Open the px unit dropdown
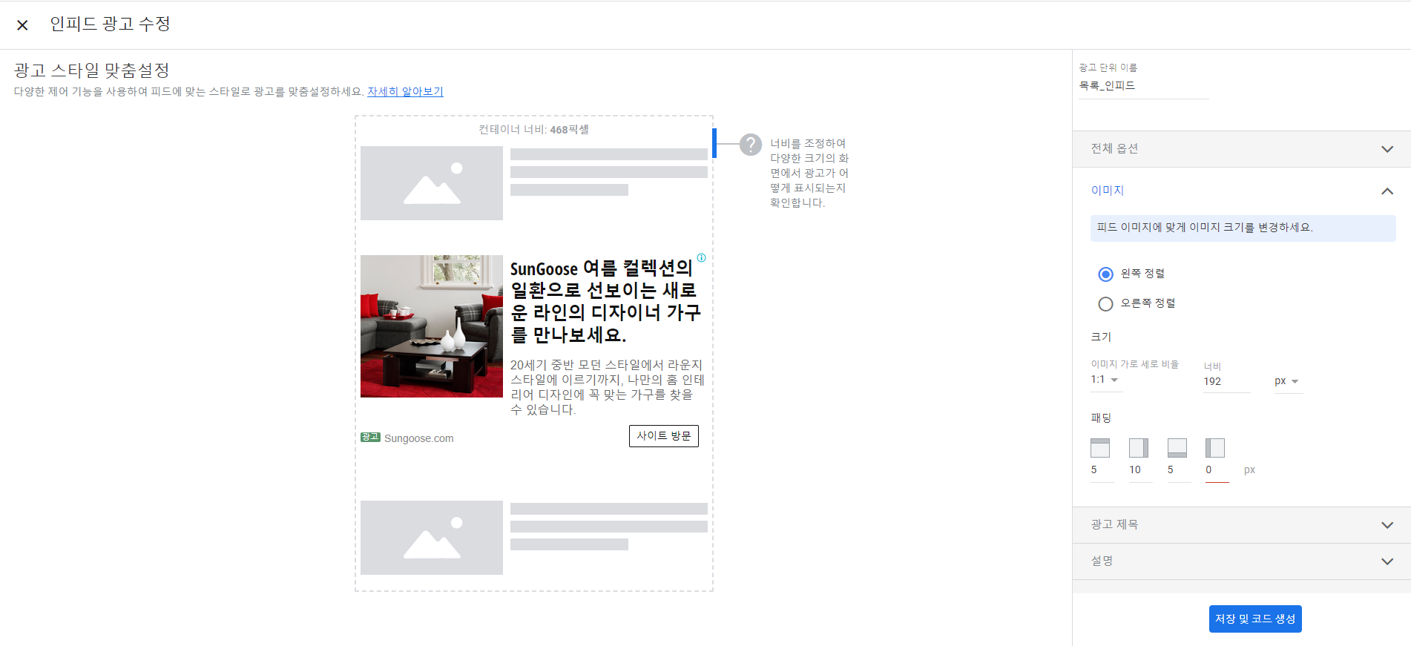The height and width of the screenshot is (646, 1411). point(1288,381)
